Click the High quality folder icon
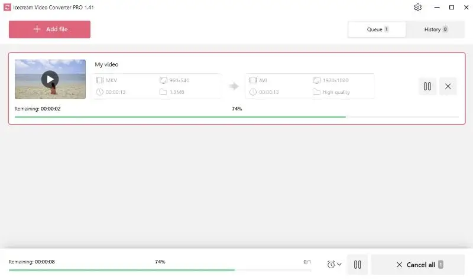The width and height of the screenshot is (473, 280). pyautogui.click(x=317, y=92)
